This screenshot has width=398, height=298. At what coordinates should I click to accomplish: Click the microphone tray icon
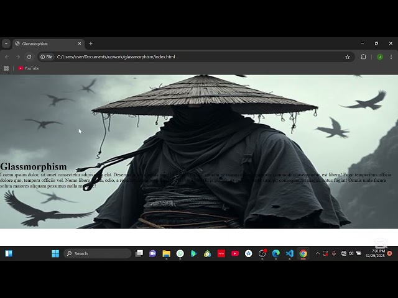point(334,253)
